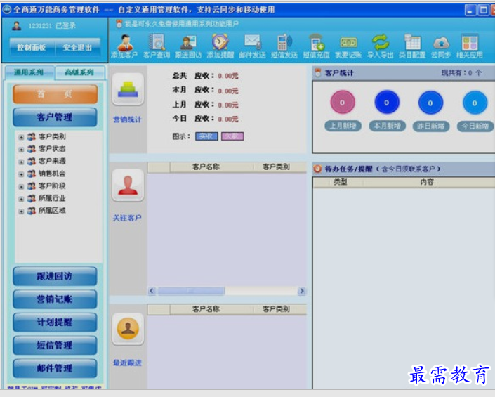495x397 pixels.
Task: Open the 跟进回访 toolbar icon
Action: 188,43
